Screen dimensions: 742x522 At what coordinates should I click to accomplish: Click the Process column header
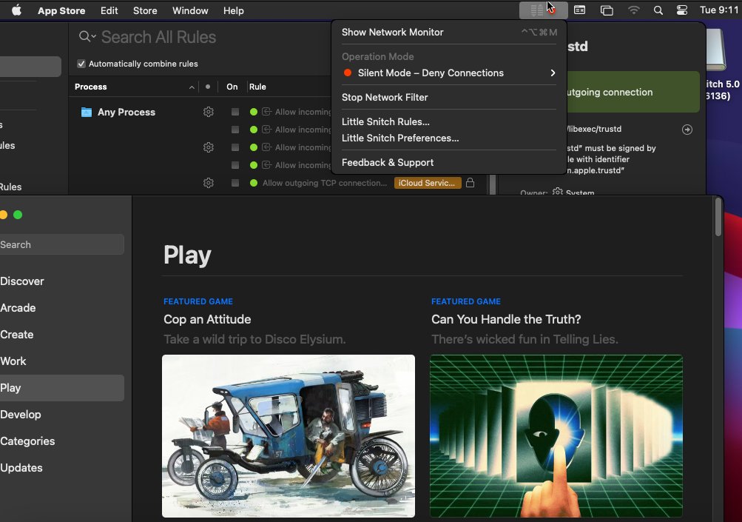click(91, 87)
